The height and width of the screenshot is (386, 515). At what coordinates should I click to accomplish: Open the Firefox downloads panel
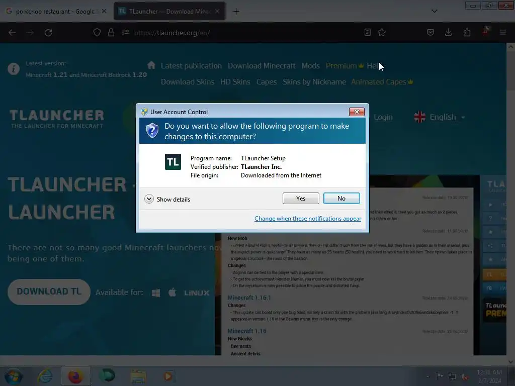(448, 32)
